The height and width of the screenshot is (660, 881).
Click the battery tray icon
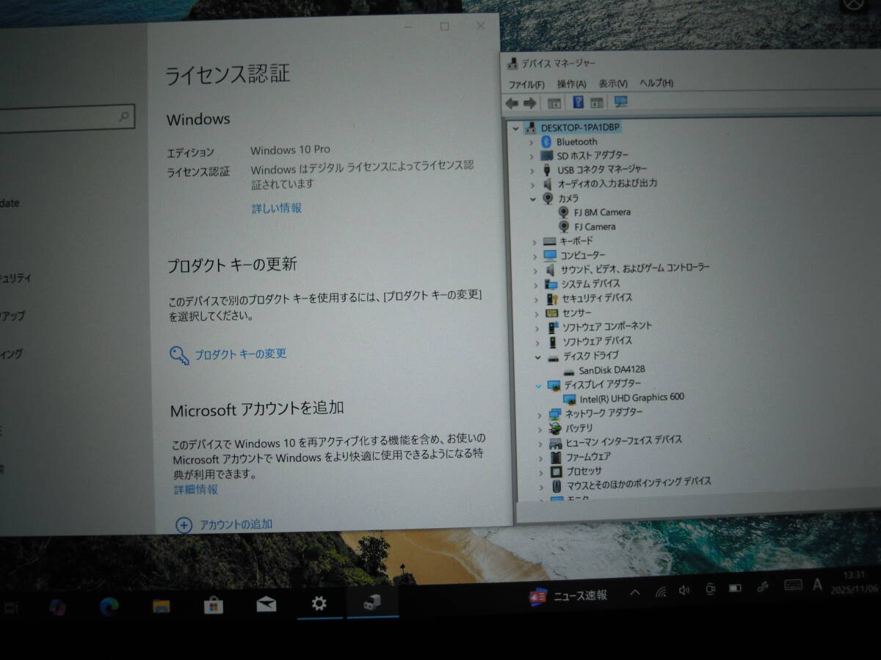tap(735, 588)
